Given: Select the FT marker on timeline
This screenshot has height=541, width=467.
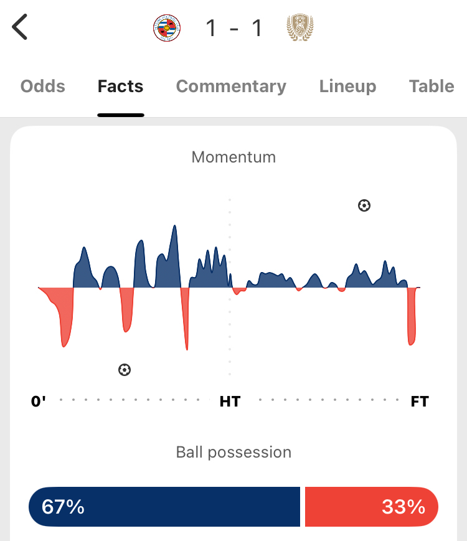Looking at the screenshot, I should [420, 402].
